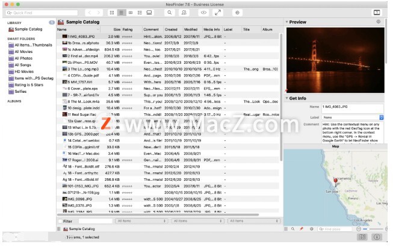The width and height of the screenshot is (393, 247).
Task: Open All Items...Thumbnails smart folder
Action: (x=33, y=45)
